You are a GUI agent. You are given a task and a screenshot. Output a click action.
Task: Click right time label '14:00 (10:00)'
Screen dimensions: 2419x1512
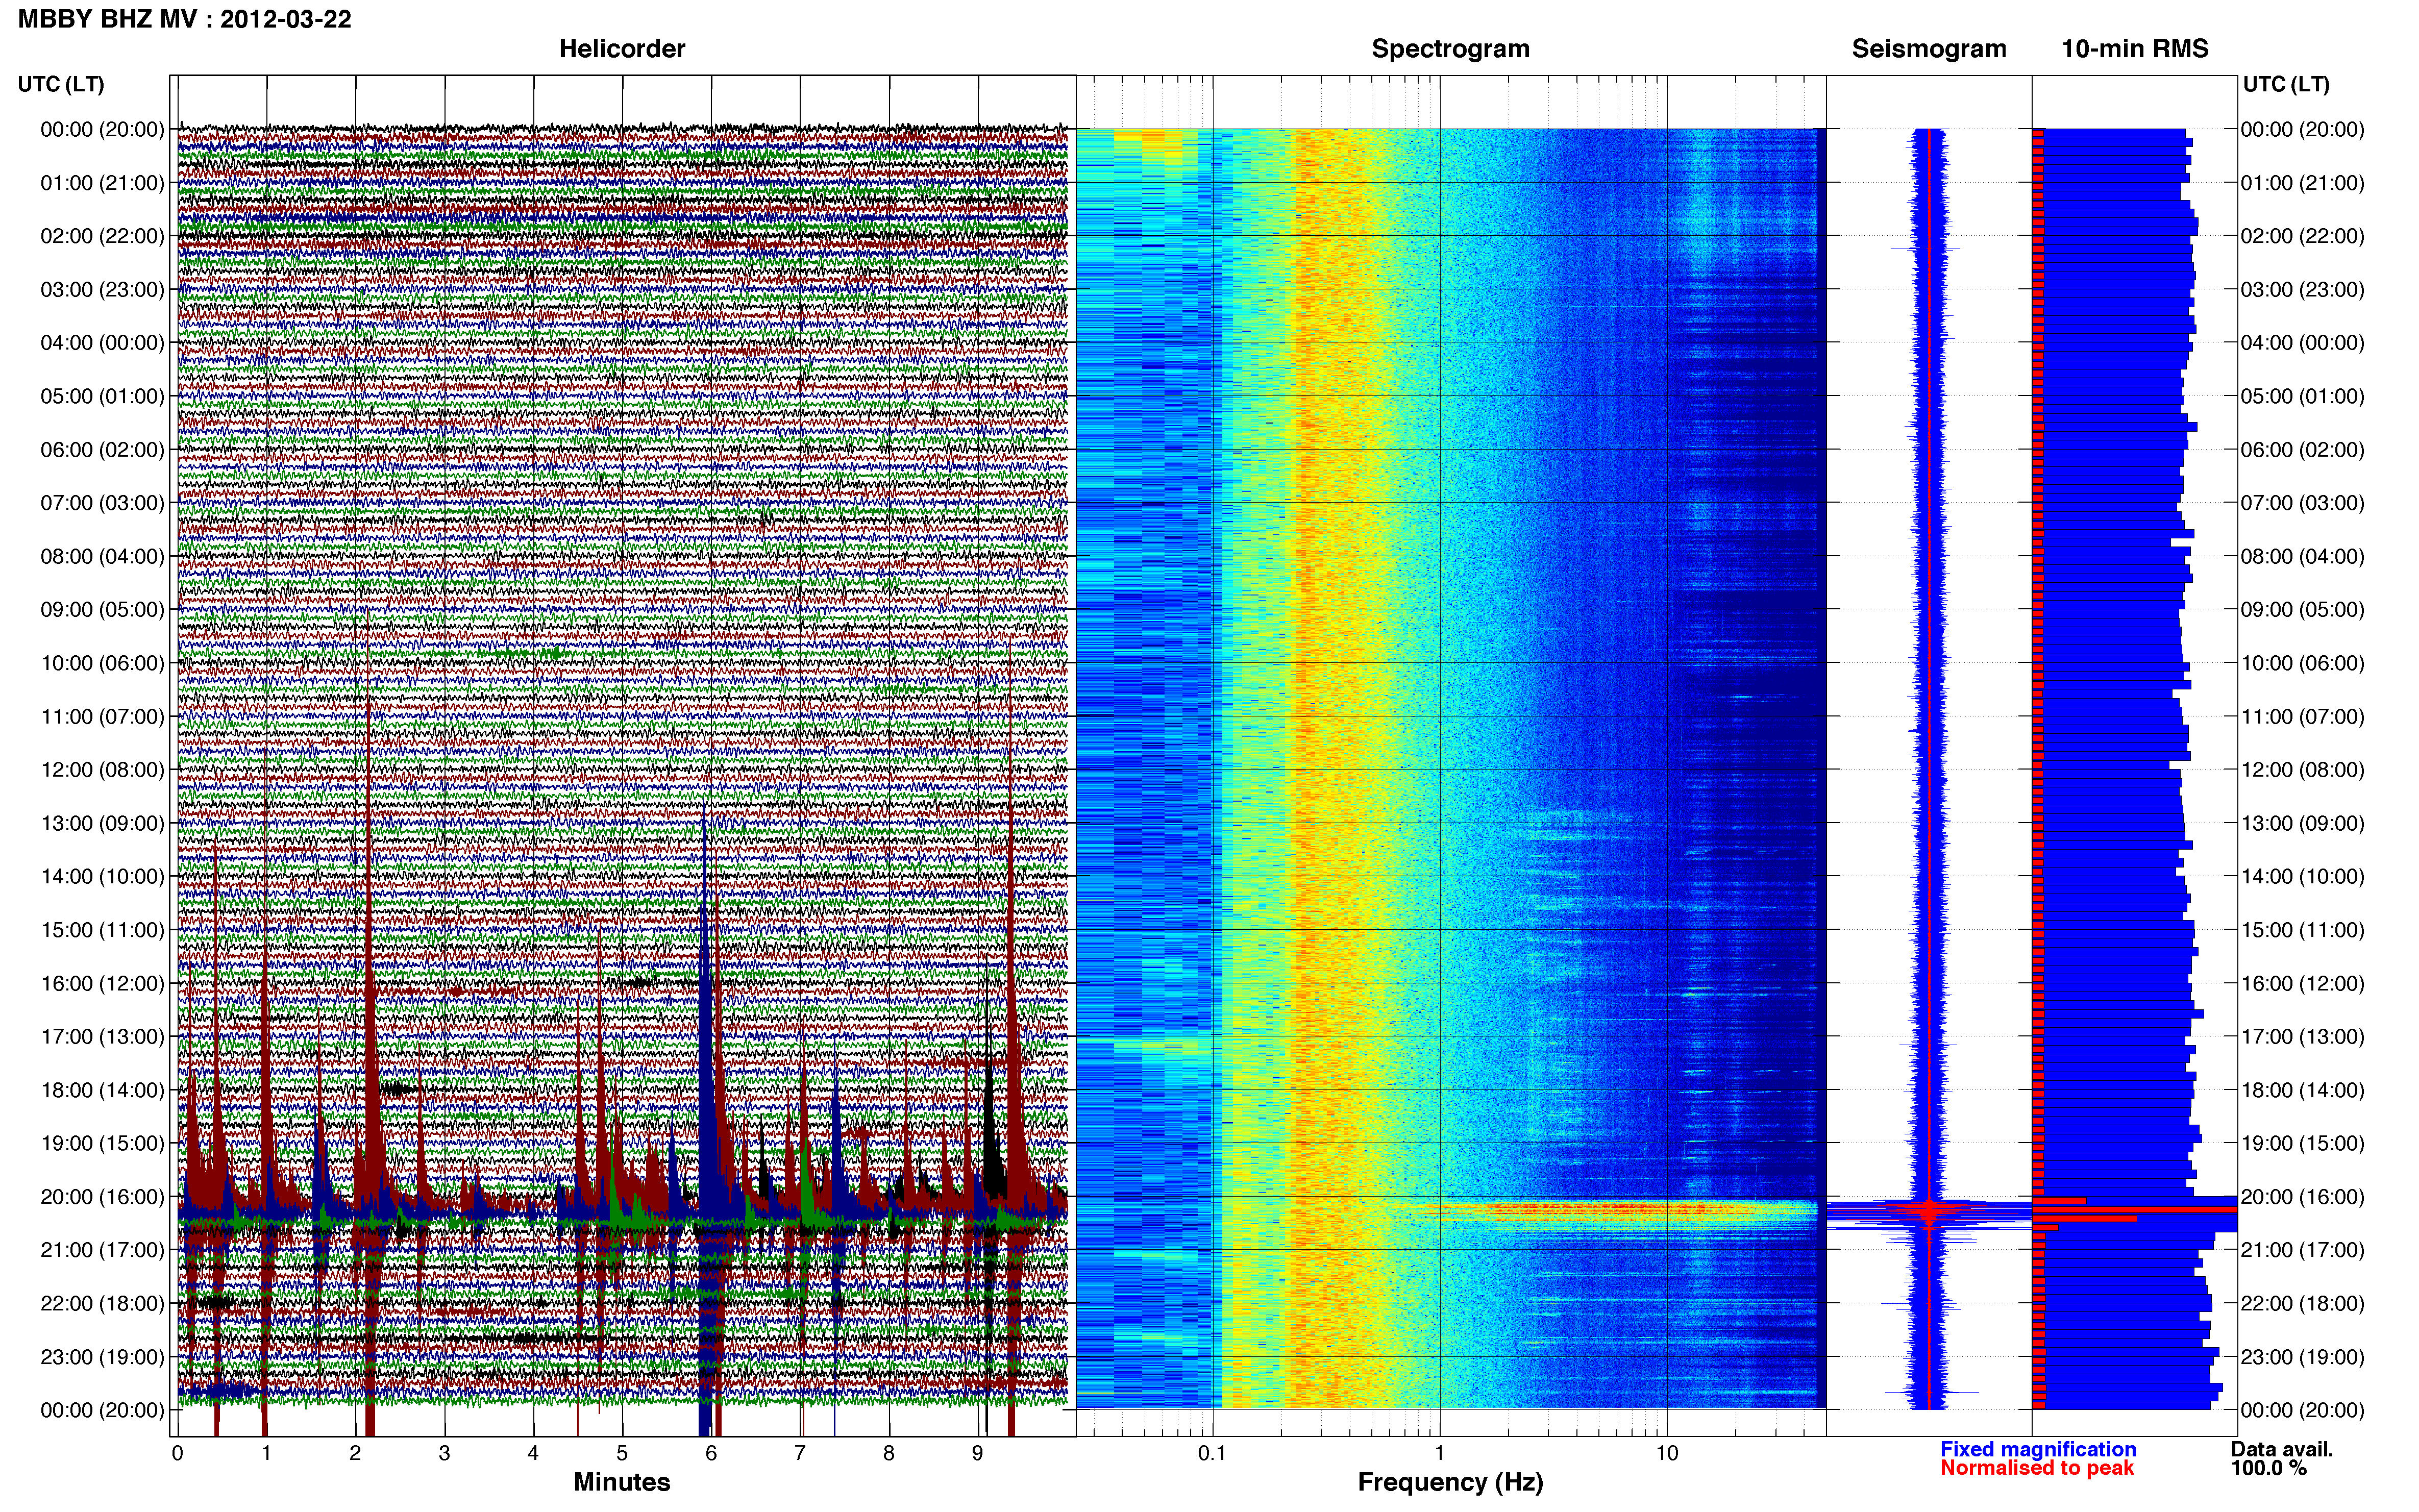coord(2302,876)
